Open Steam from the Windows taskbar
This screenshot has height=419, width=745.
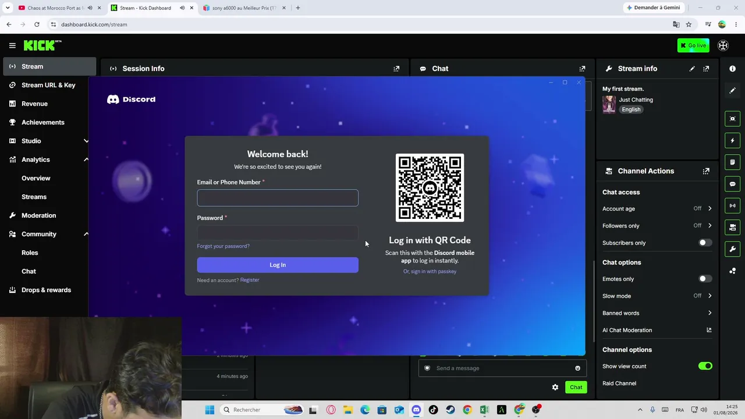coord(450,410)
